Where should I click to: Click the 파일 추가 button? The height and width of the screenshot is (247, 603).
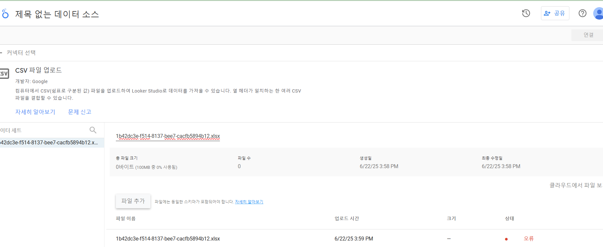click(133, 201)
